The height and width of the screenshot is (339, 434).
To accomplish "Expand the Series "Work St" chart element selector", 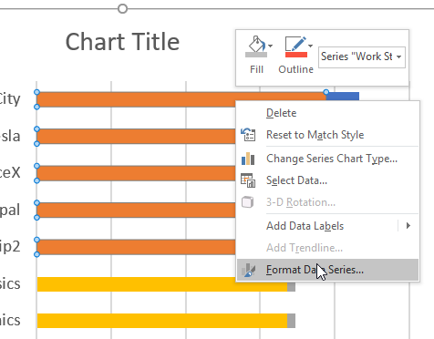I will 362,56.
